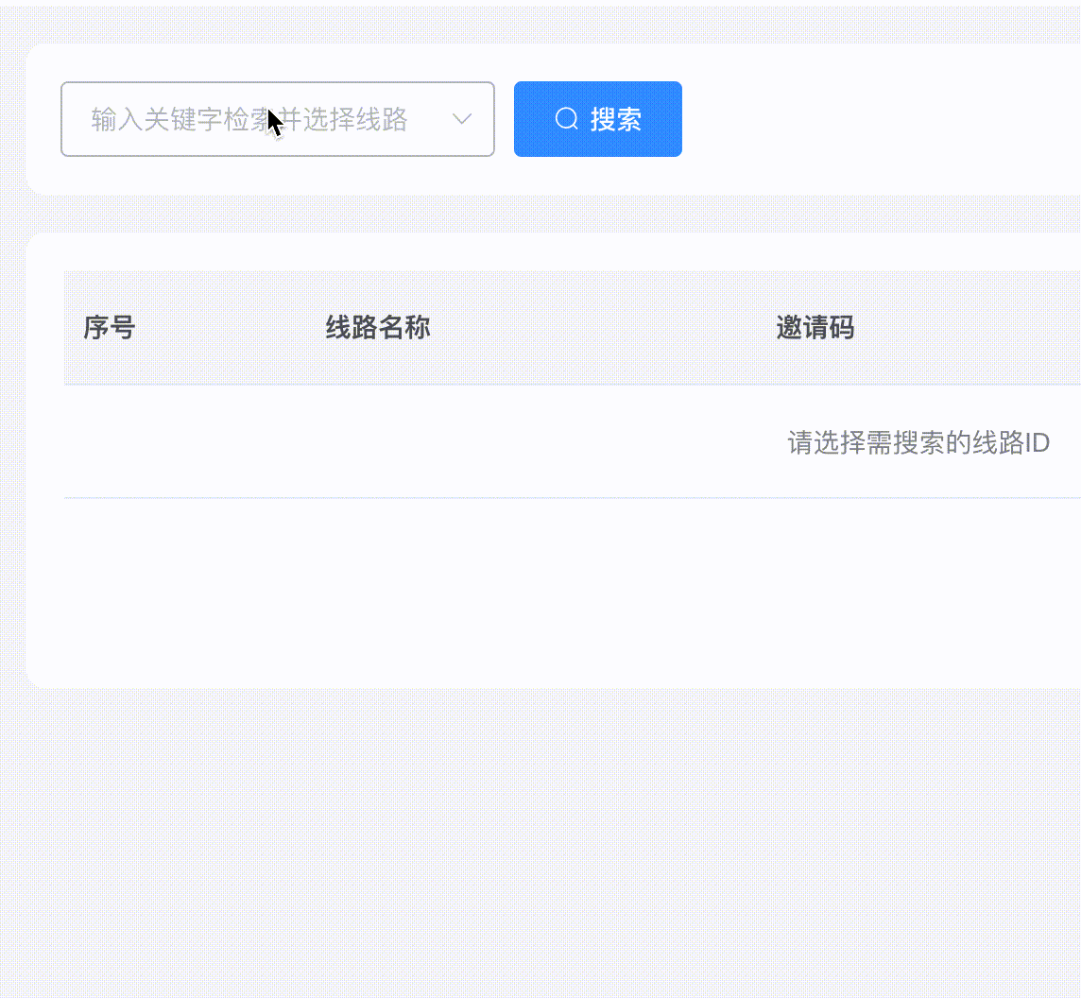The height and width of the screenshot is (998, 1081).
Task: Click the chevron beside the keyword field
Action: point(462,119)
